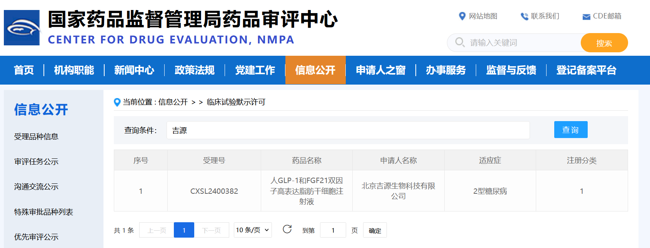Click page number 1 button
650x248 pixels.
184,230
